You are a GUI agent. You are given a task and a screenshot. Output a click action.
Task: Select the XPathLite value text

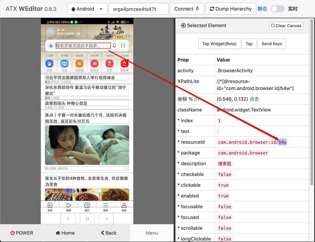pyautogui.click(x=255, y=85)
